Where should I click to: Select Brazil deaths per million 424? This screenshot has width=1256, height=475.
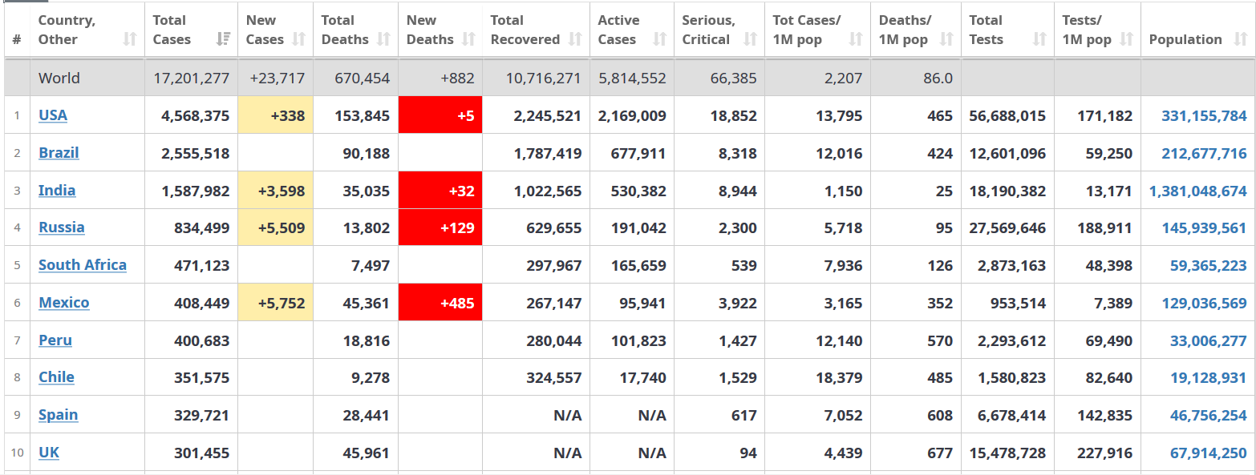tap(940, 154)
